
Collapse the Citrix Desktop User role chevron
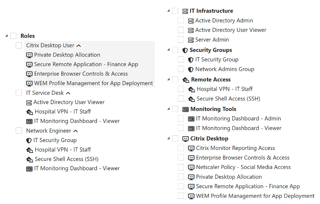pyautogui.click(x=79, y=46)
